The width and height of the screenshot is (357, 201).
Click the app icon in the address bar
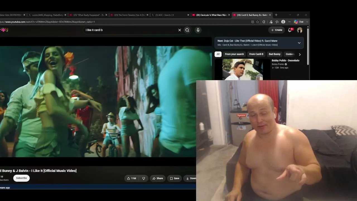coord(253,22)
